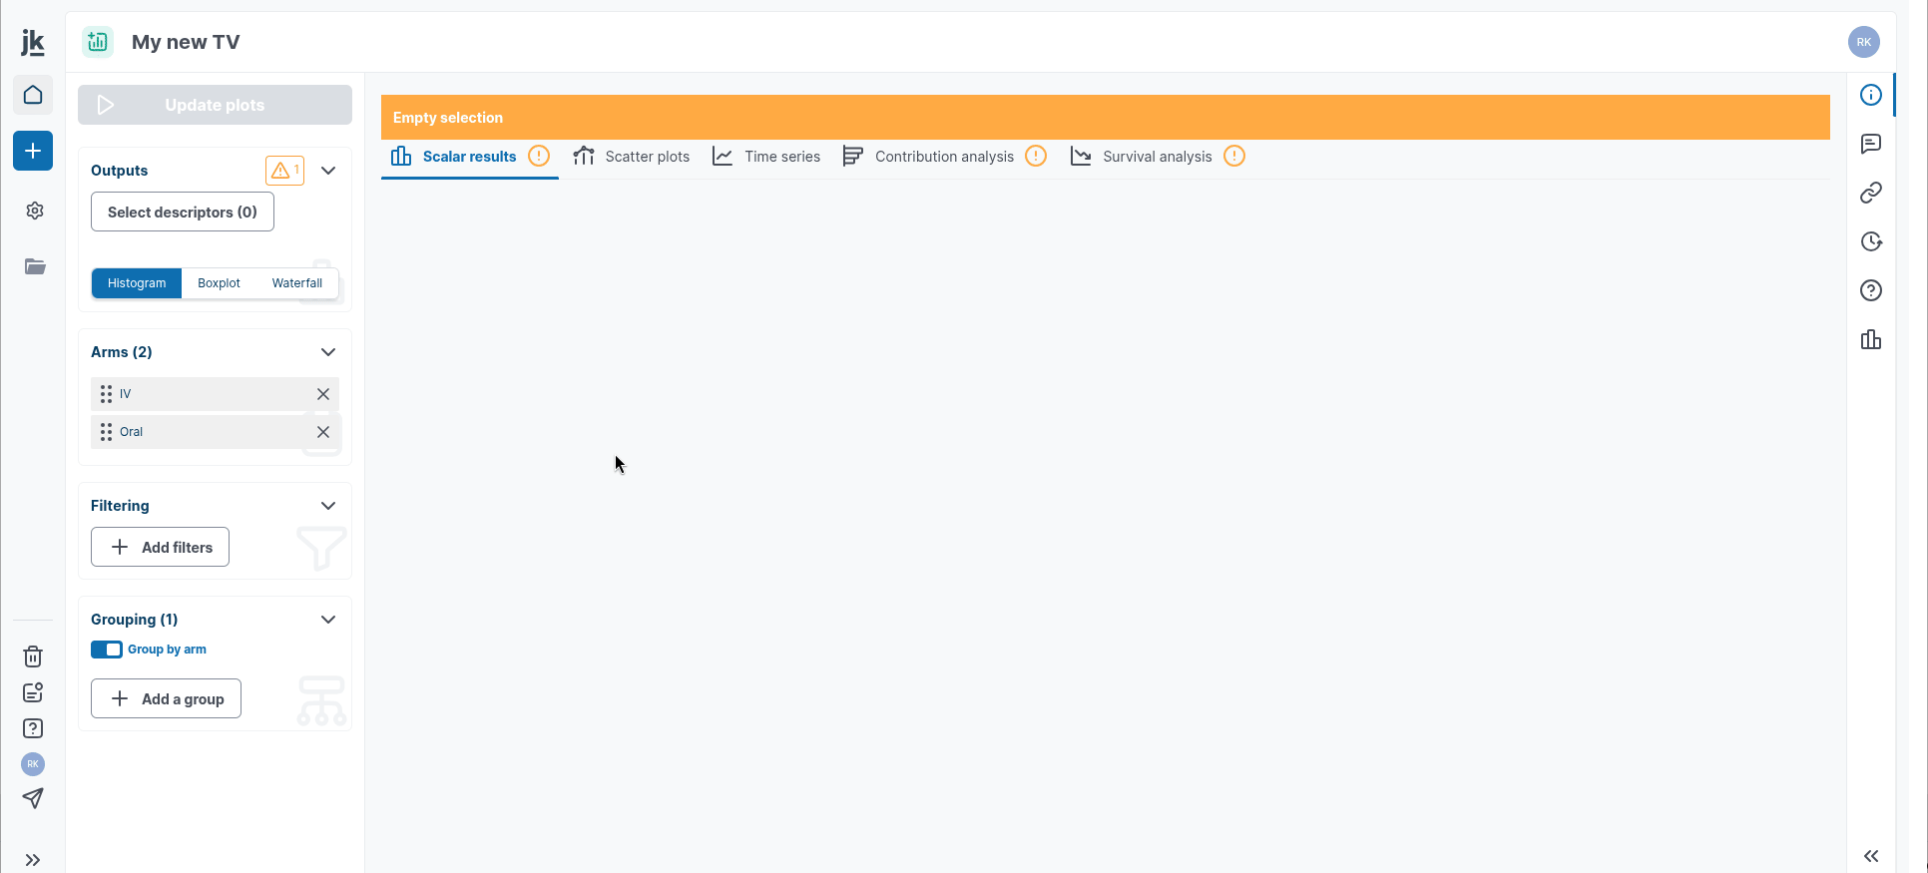Image resolution: width=1928 pixels, height=873 pixels.
Task: Click the Add filters button
Action: pos(161,548)
